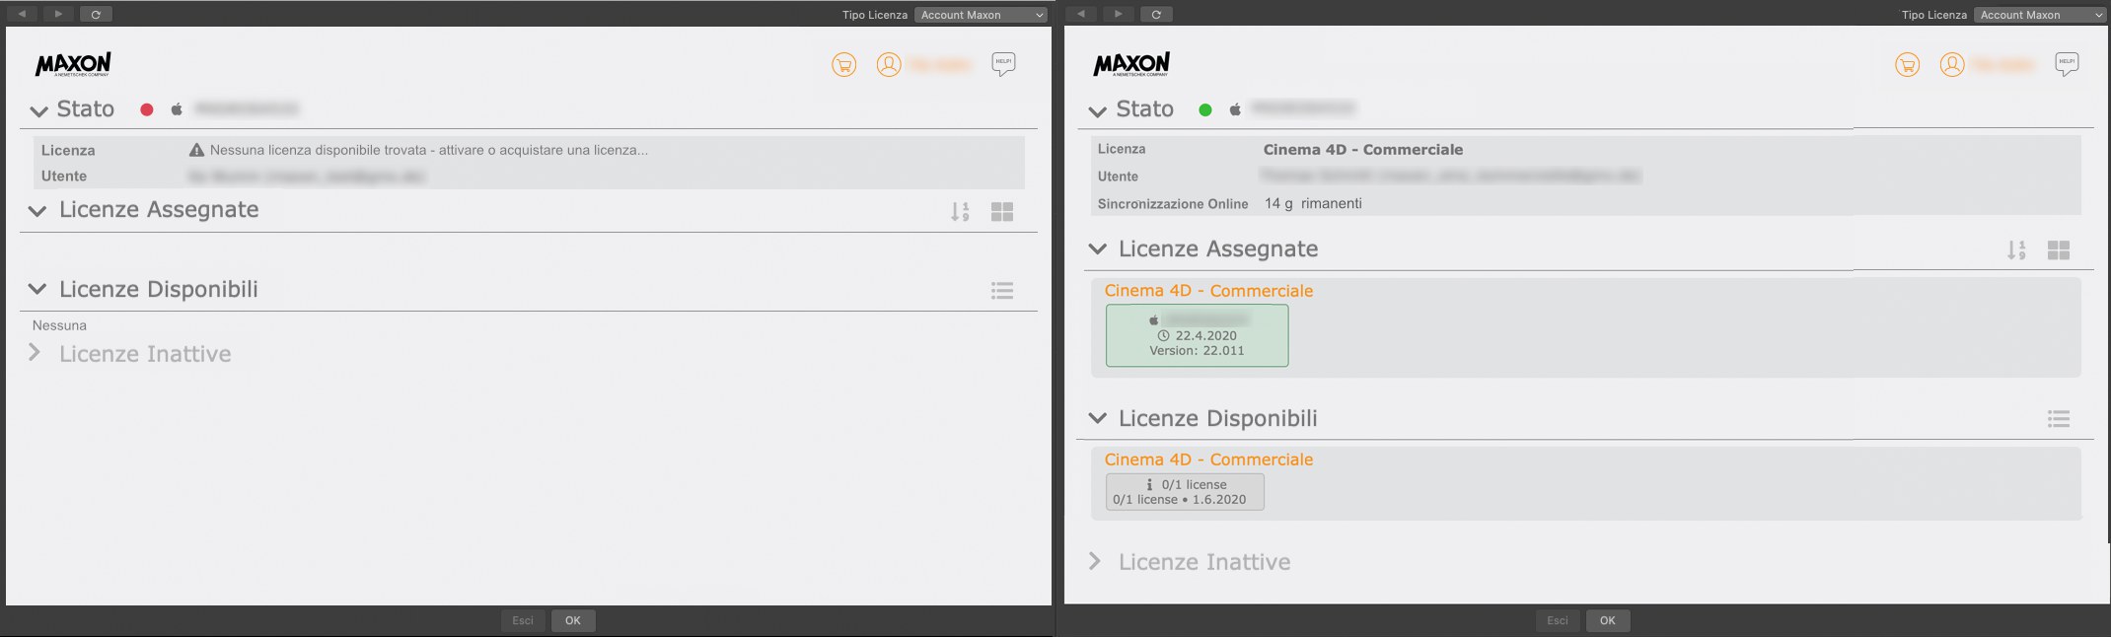Open the Help speech bubble in the green-status window
Screen dimensions: 2111x637
2067,64
